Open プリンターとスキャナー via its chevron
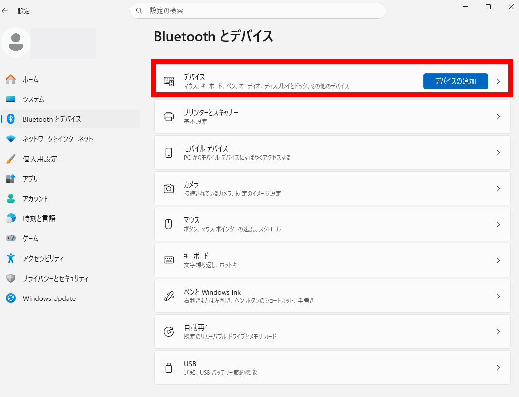This screenshot has height=397, width=519. (498, 117)
